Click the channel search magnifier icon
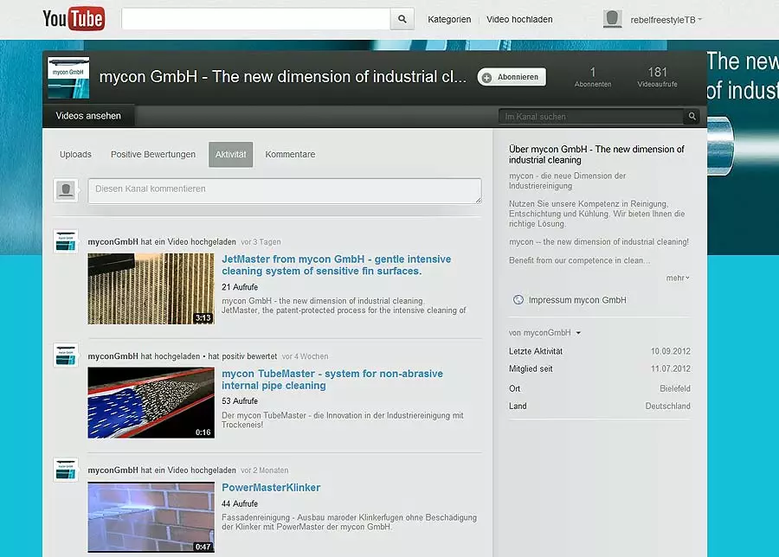The image size is (779, 557). click(692, 116)
